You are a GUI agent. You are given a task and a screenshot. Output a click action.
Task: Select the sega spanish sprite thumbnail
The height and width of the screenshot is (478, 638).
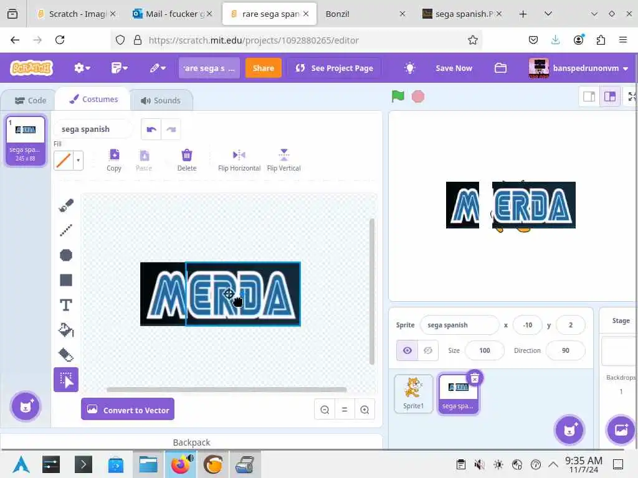(x=458, y=393)
